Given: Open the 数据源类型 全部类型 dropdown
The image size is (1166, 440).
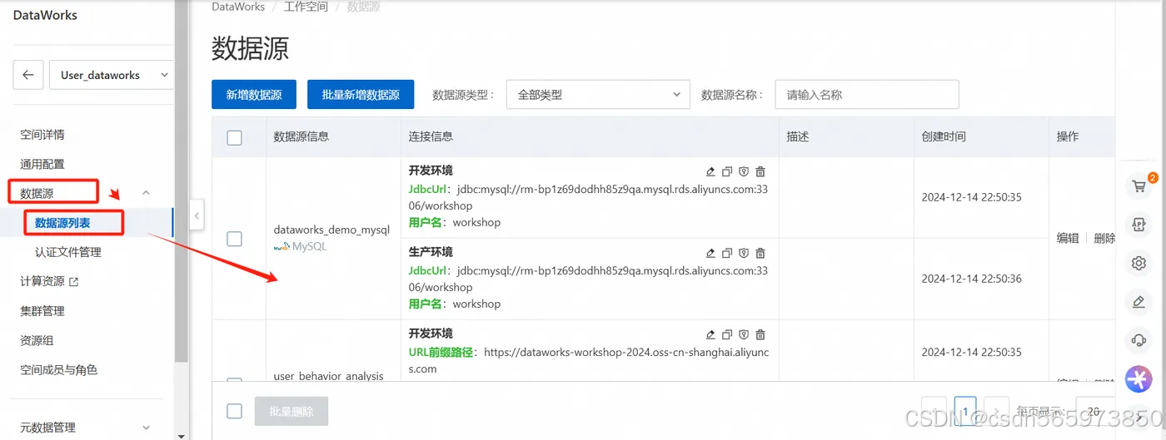Looking at the screenshot, I should (598, 95).
